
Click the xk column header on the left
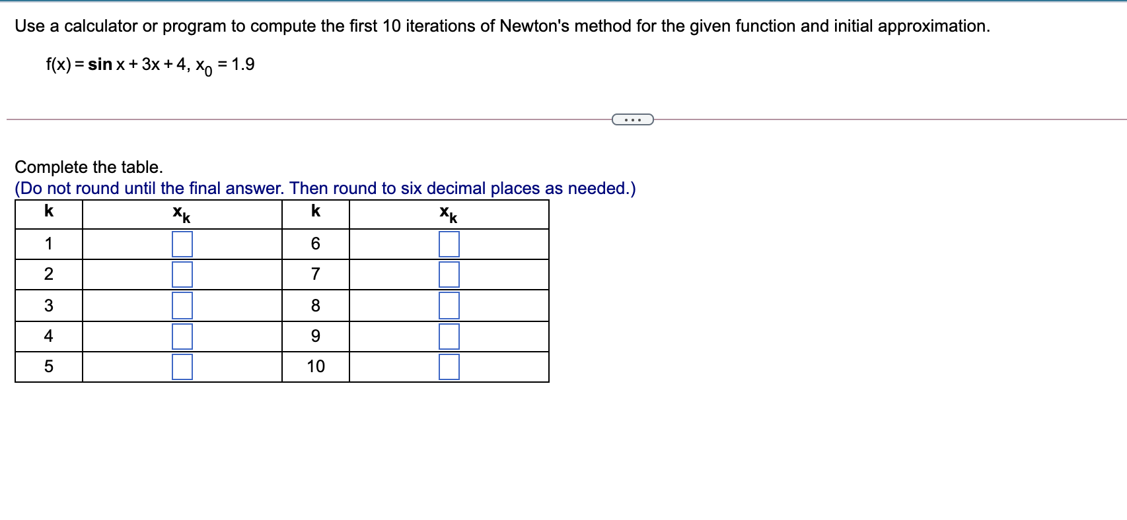180,212
